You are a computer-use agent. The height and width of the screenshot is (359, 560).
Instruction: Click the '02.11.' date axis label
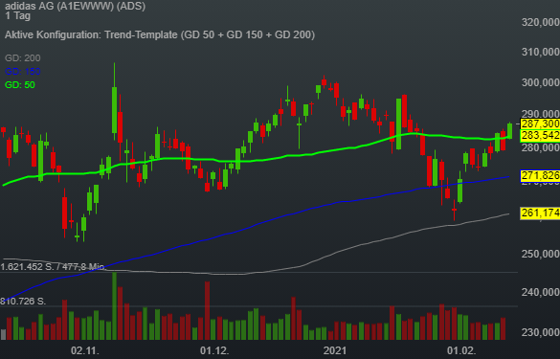click(x=84, y=350)
